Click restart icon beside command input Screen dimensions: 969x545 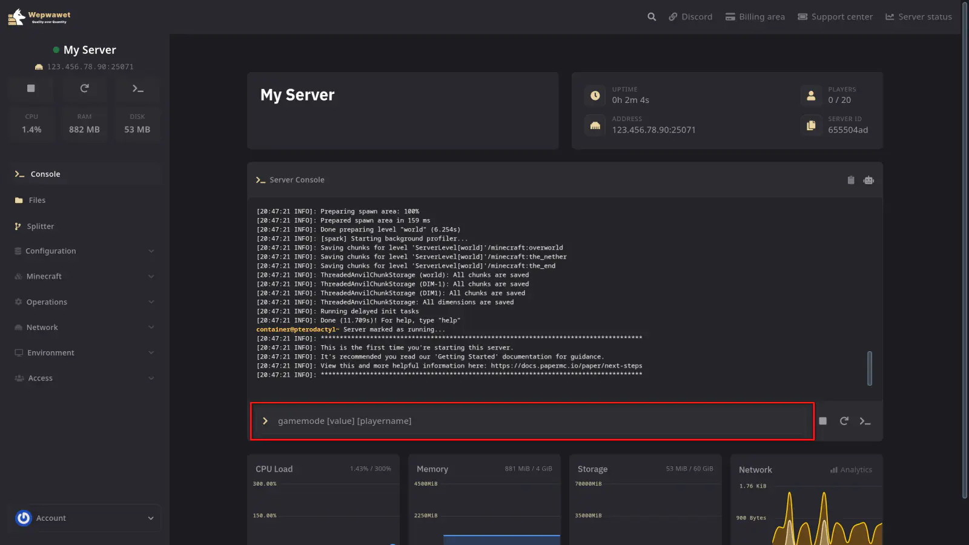[844, 421]
